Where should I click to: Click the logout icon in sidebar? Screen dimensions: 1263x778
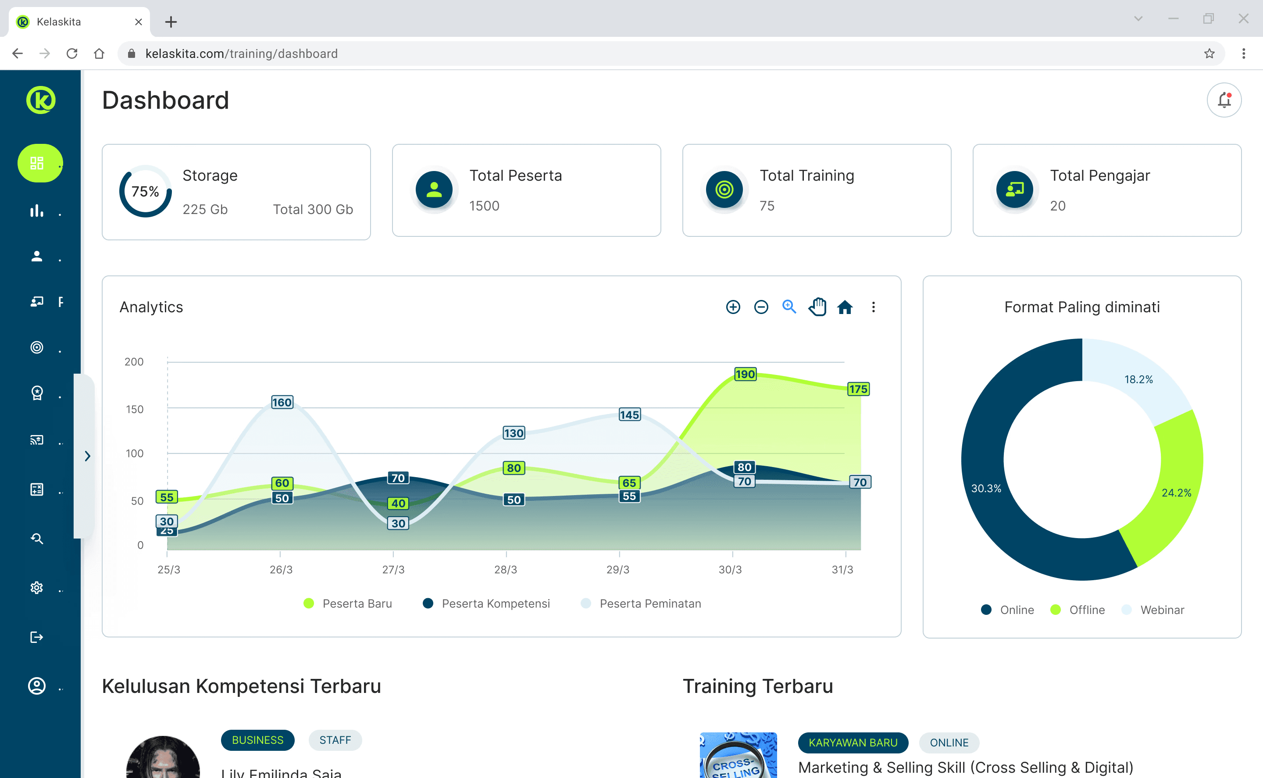coord(36,637)
